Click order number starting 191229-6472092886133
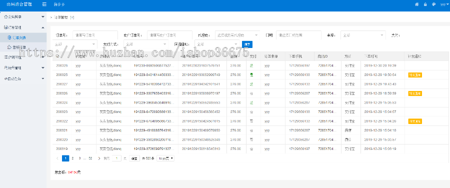 [x=154, y=112]
